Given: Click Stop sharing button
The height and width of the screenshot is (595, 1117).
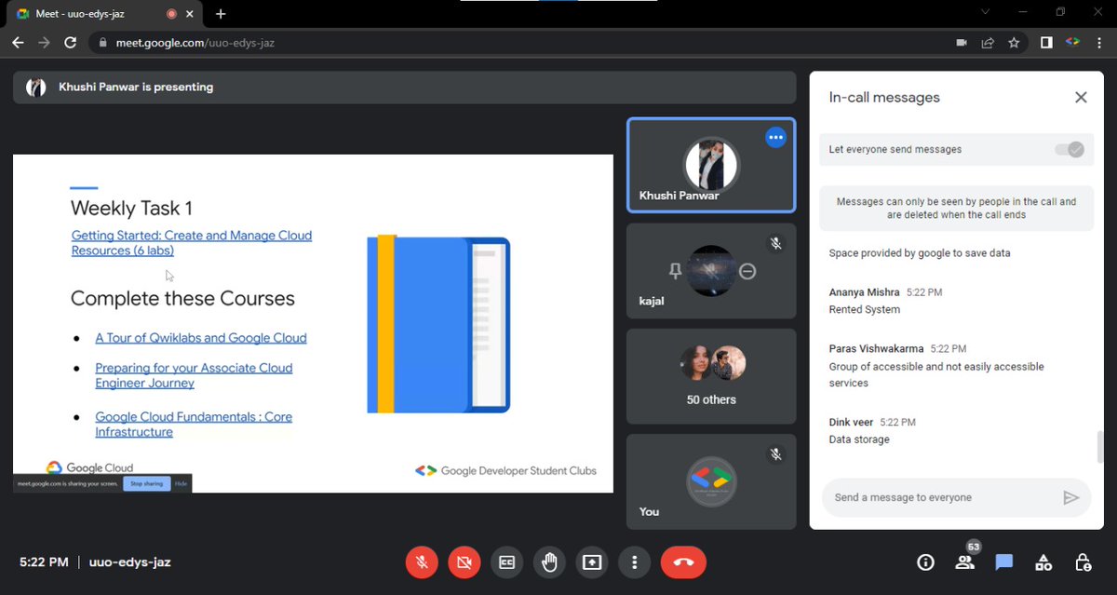Looking at the screenshot, I should tap(146, 483).
